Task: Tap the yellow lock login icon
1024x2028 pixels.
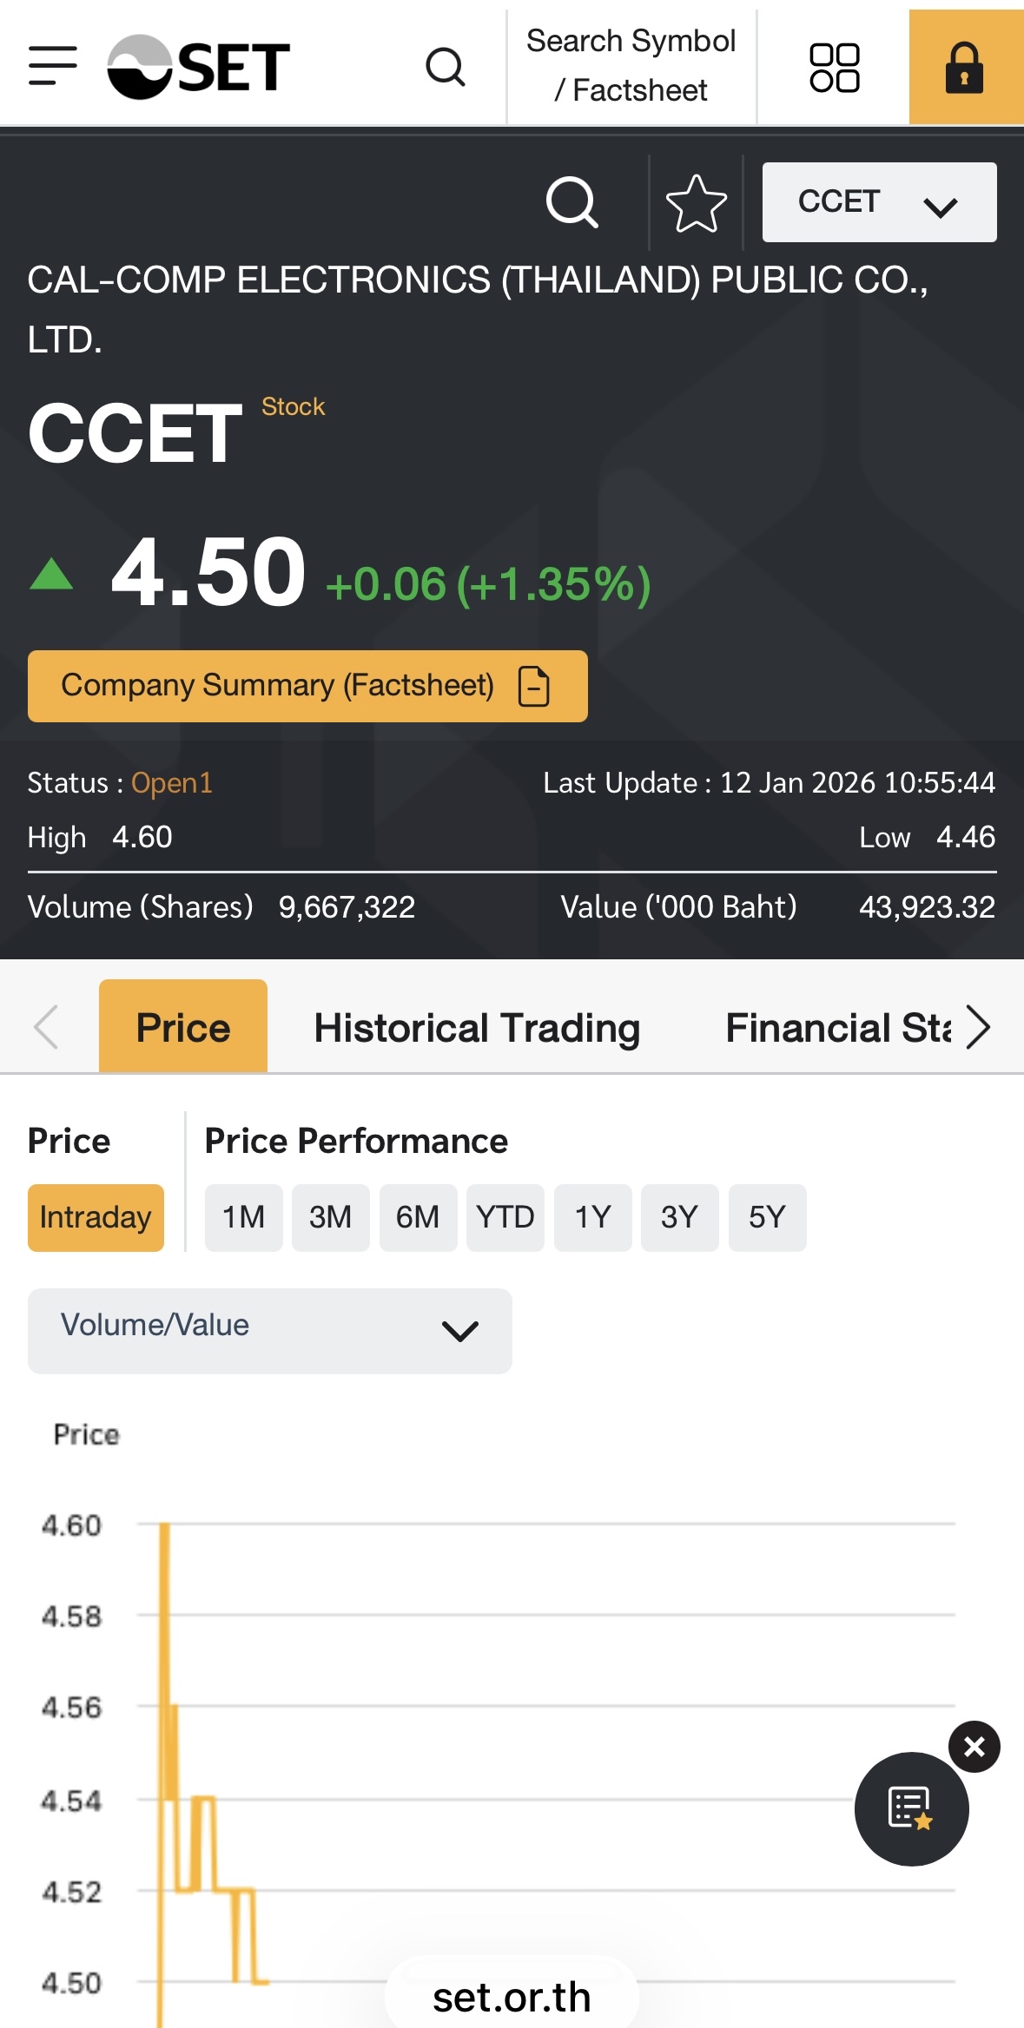Action: pos(965,68)
